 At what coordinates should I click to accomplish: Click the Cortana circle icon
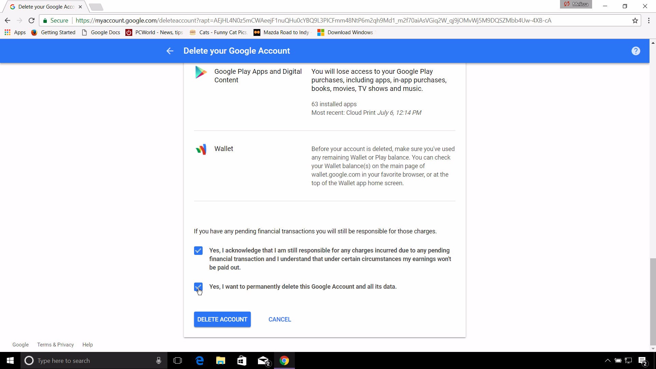pyautogui.click(x=29, y=360)
